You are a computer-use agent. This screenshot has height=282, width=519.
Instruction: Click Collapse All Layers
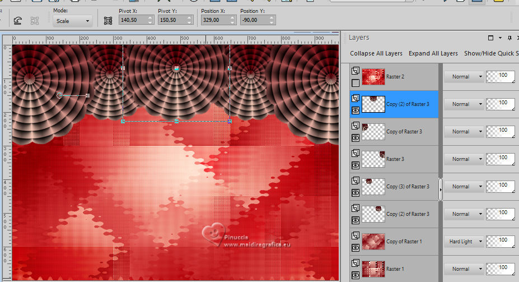(x=376, y=53)
